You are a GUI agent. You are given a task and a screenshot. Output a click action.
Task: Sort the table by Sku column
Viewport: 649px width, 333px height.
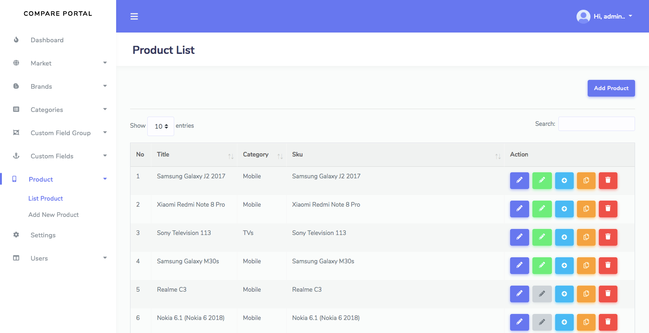point(395,155)
